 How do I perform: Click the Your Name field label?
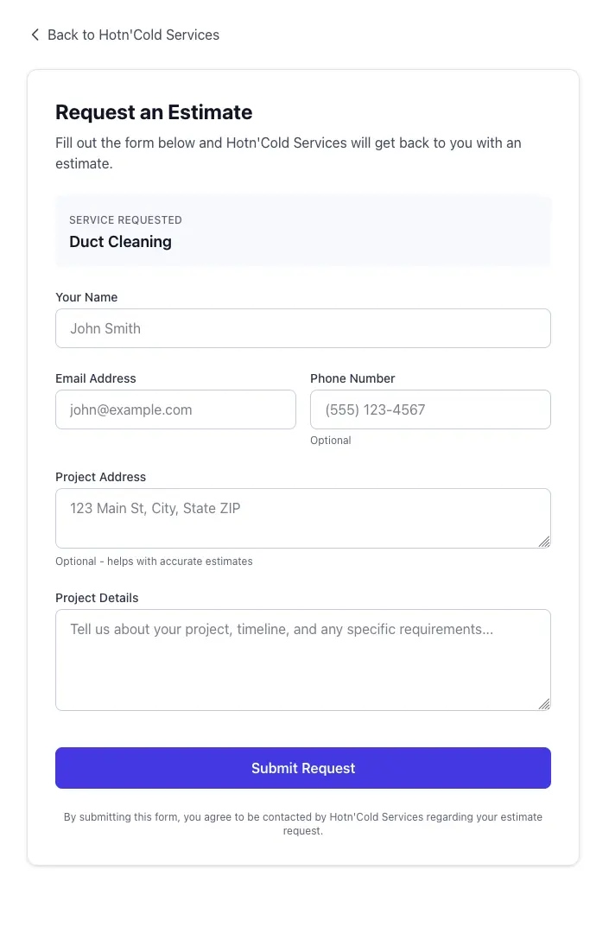click(86, 297)
